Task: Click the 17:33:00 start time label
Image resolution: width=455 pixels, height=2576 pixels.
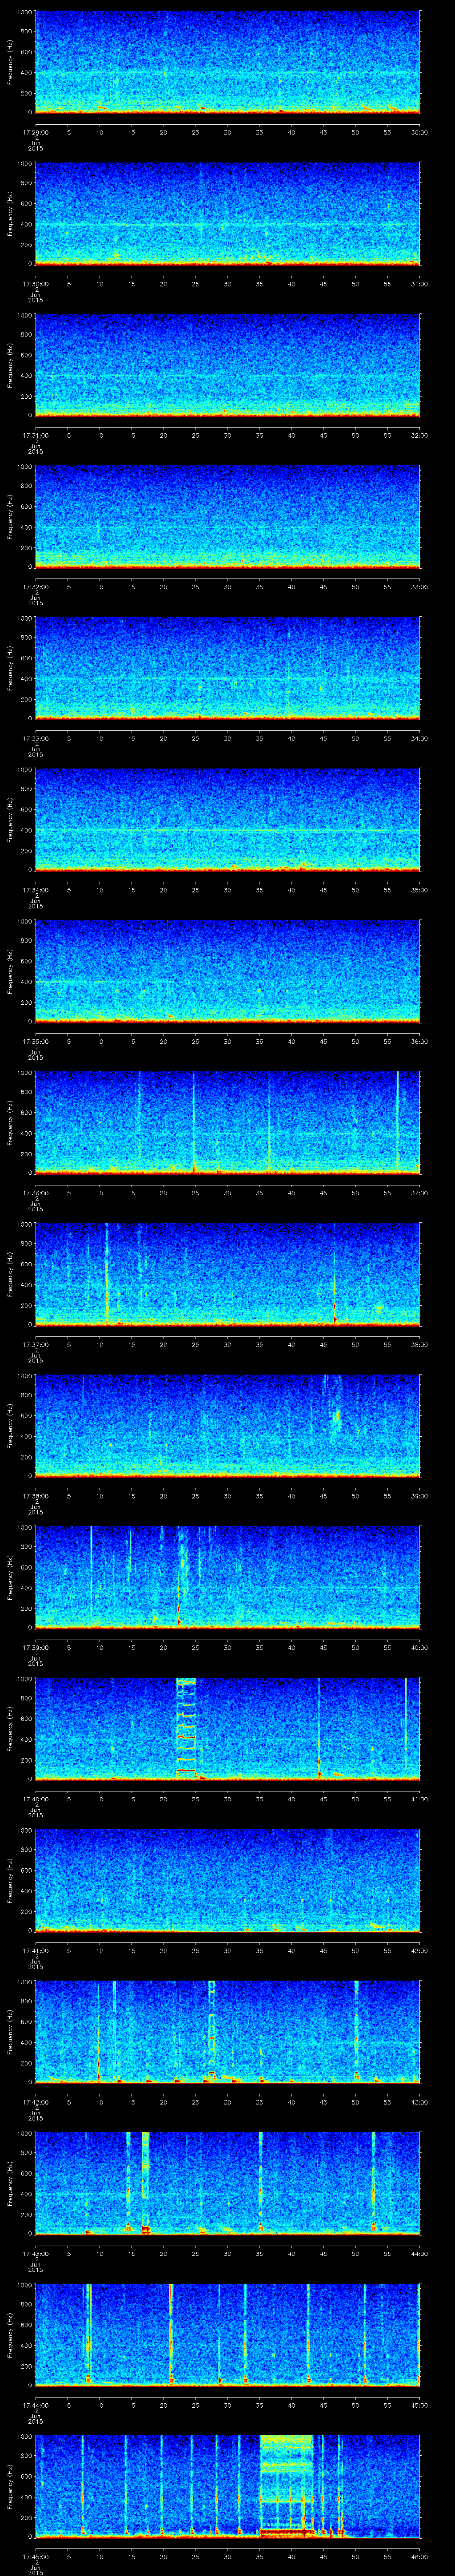Action: click(35, 738)
